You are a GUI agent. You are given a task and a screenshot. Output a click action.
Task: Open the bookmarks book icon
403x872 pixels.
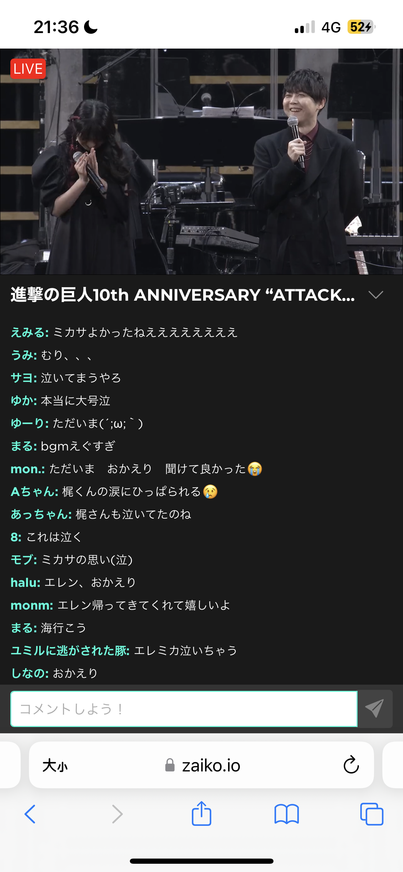pos(287,814)
